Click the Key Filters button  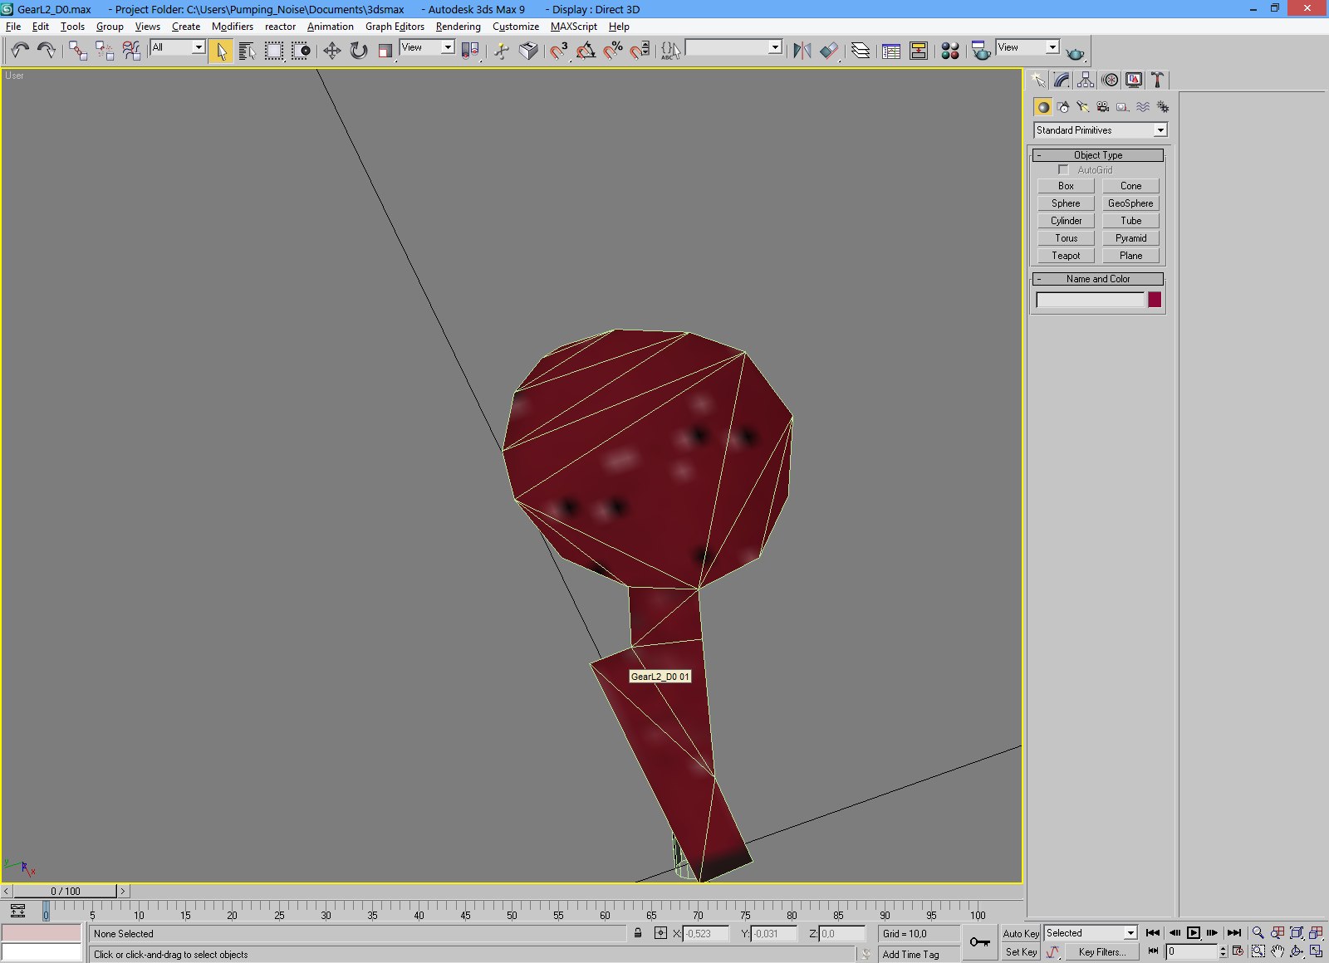pyautogui.click(x=1102, y=952)
